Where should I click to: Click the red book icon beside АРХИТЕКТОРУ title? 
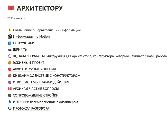click(x=11, y=8)
